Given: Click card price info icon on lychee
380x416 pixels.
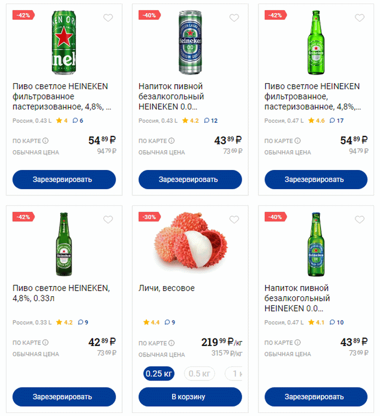Looking at the screenshot, I should point(171,343).
